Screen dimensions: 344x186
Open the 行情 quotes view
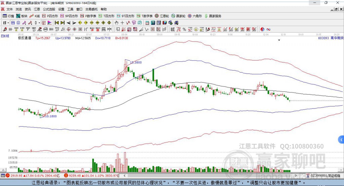pos(8,16)
